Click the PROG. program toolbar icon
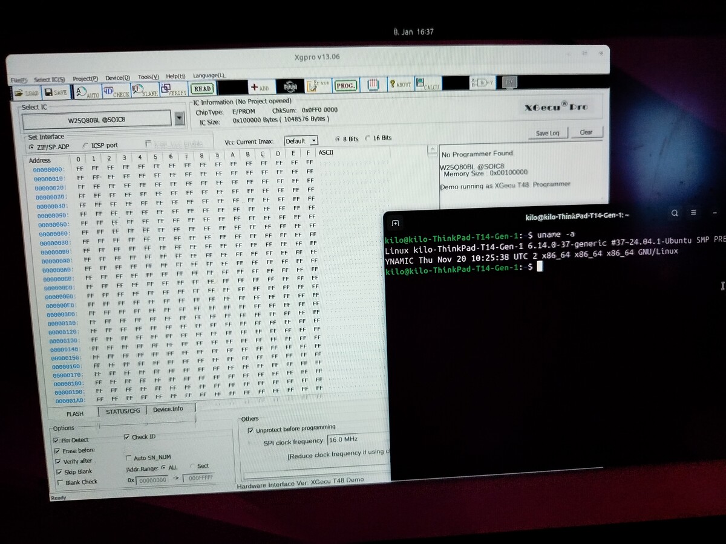726x544 pixels. (x=345, y=86)
